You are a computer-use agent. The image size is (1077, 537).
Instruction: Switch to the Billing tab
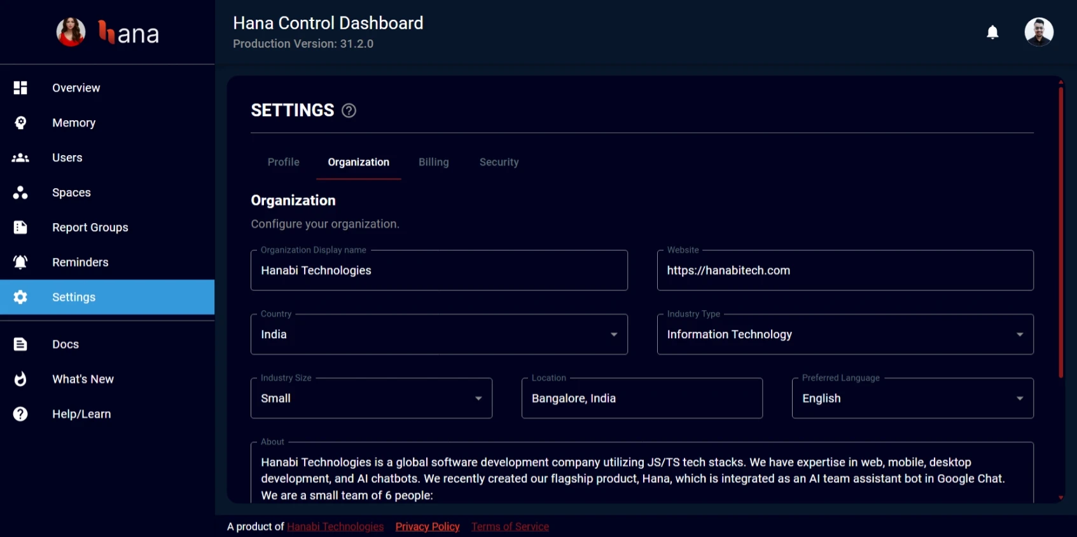click(434, 162)
